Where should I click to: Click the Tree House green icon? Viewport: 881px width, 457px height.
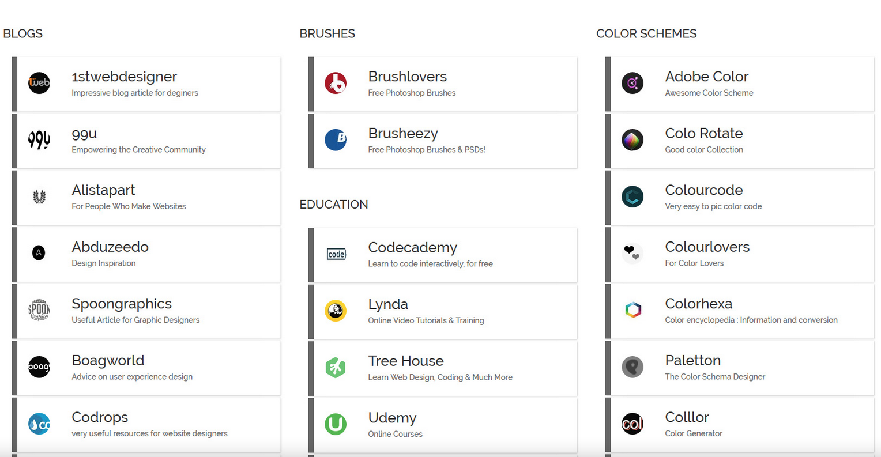click(336, 367)
